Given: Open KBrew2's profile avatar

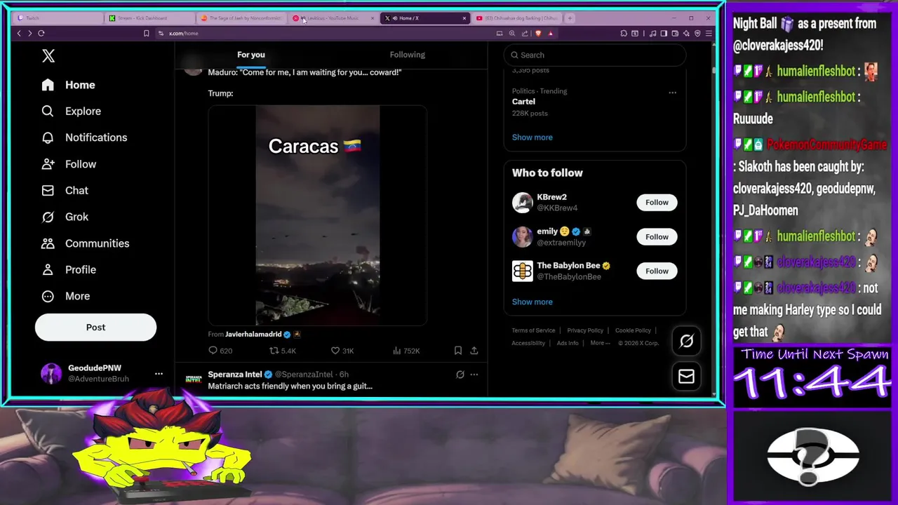Looking at the screenshot, I should click(x=522, y=203).
